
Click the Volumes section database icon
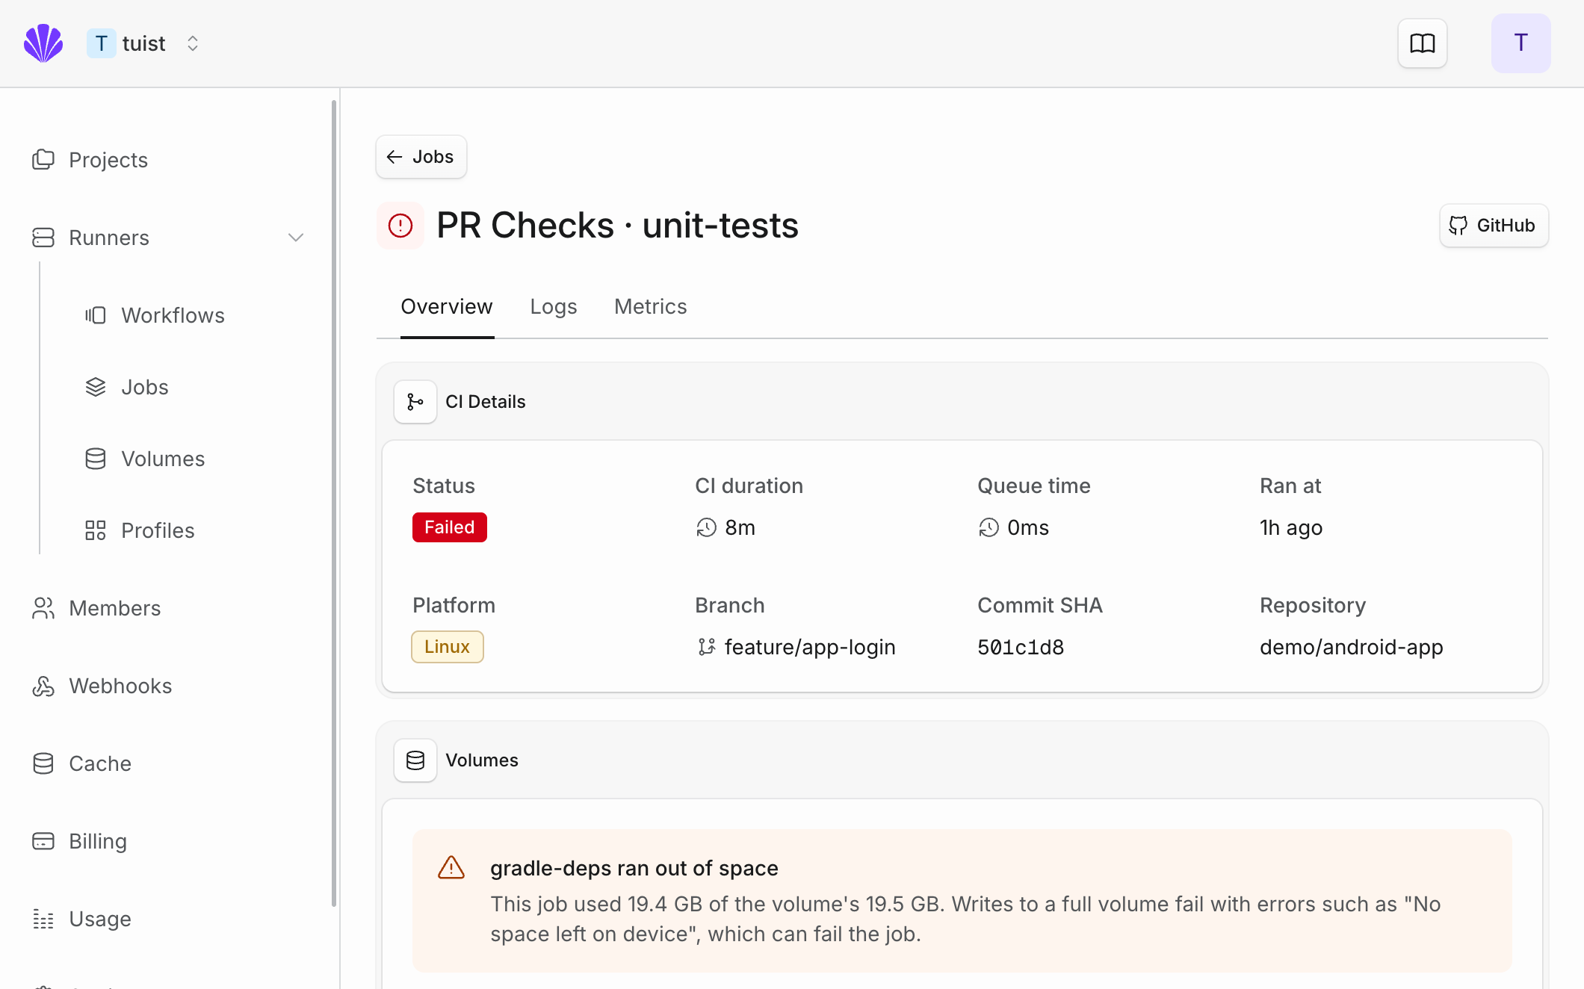[x=415, y=760]
